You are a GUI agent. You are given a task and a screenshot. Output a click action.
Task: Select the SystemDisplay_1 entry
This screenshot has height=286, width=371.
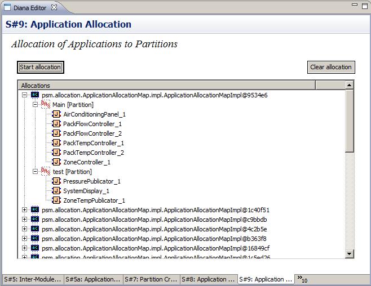pyautogui.click(x=86, y=191)
